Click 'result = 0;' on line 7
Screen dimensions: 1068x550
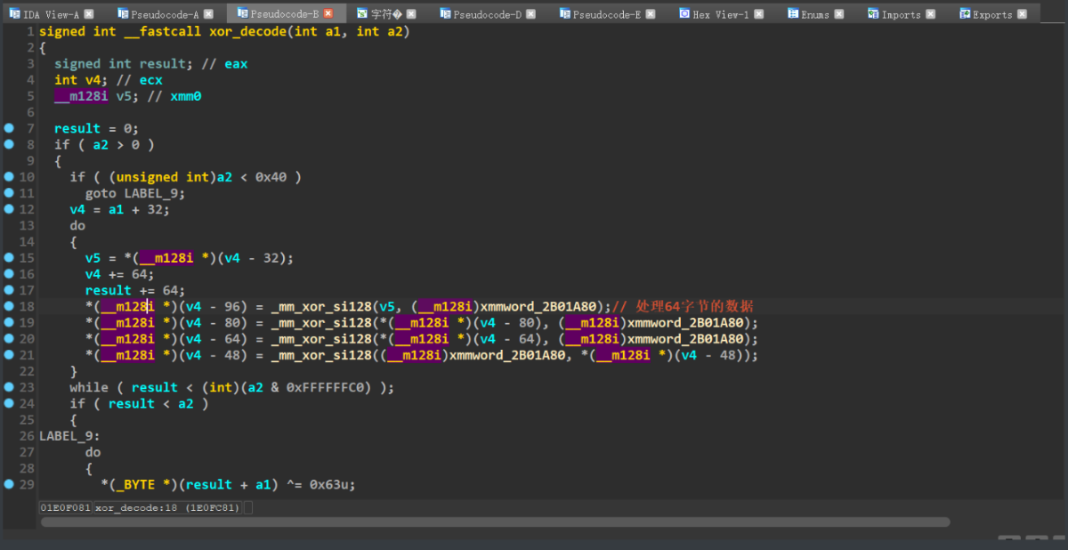click(x=96, y=128)
